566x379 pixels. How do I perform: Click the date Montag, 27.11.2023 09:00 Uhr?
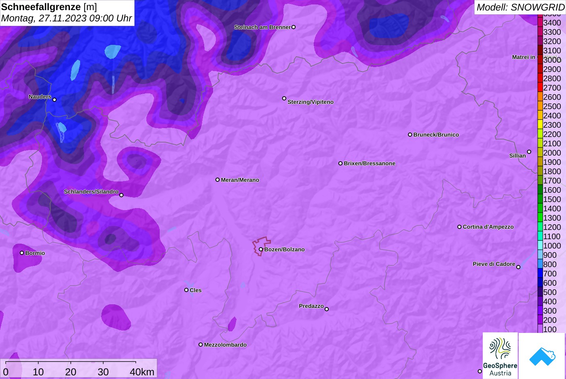67,18
